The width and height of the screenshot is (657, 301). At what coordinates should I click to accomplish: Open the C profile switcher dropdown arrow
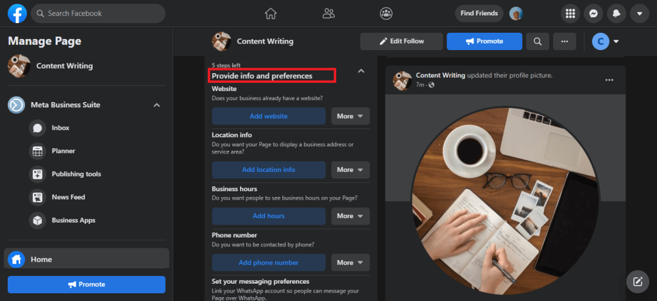tap(616, 41)
